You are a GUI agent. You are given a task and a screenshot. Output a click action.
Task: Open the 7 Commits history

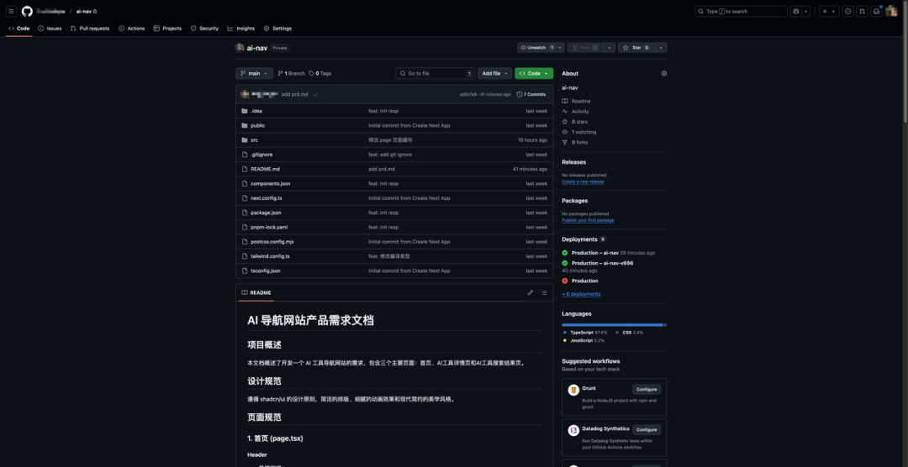(531, 94)
